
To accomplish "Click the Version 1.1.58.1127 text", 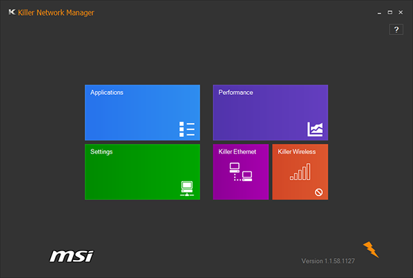I will click(328, 261).
